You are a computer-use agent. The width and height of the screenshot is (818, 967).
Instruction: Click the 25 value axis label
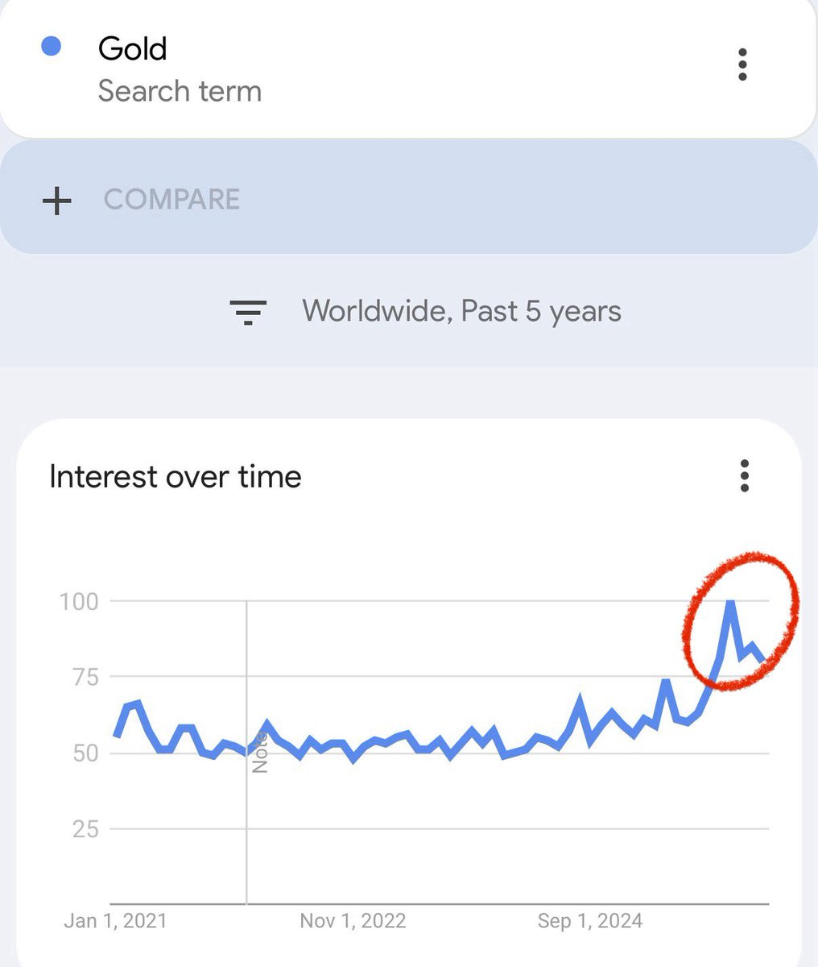coord(85,828)
